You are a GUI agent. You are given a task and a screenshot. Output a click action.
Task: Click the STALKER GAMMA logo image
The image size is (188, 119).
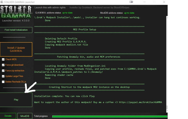pos(16,13)
